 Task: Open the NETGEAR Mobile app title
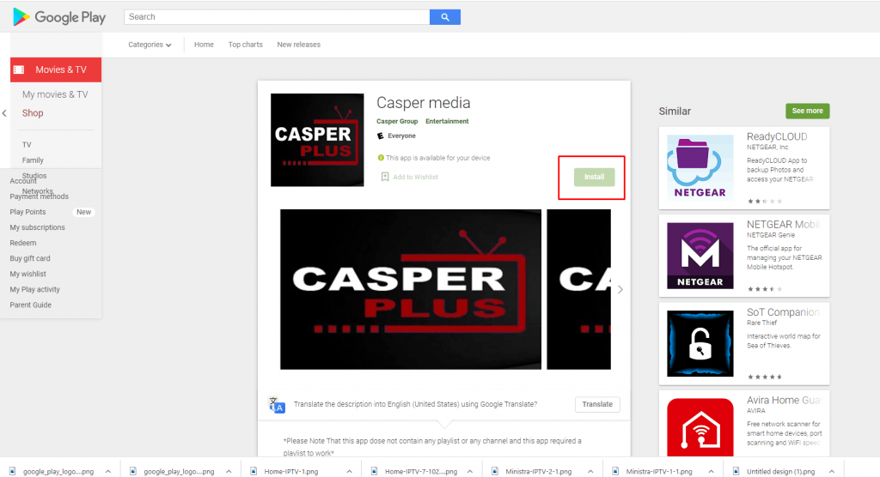pos(783,224)
